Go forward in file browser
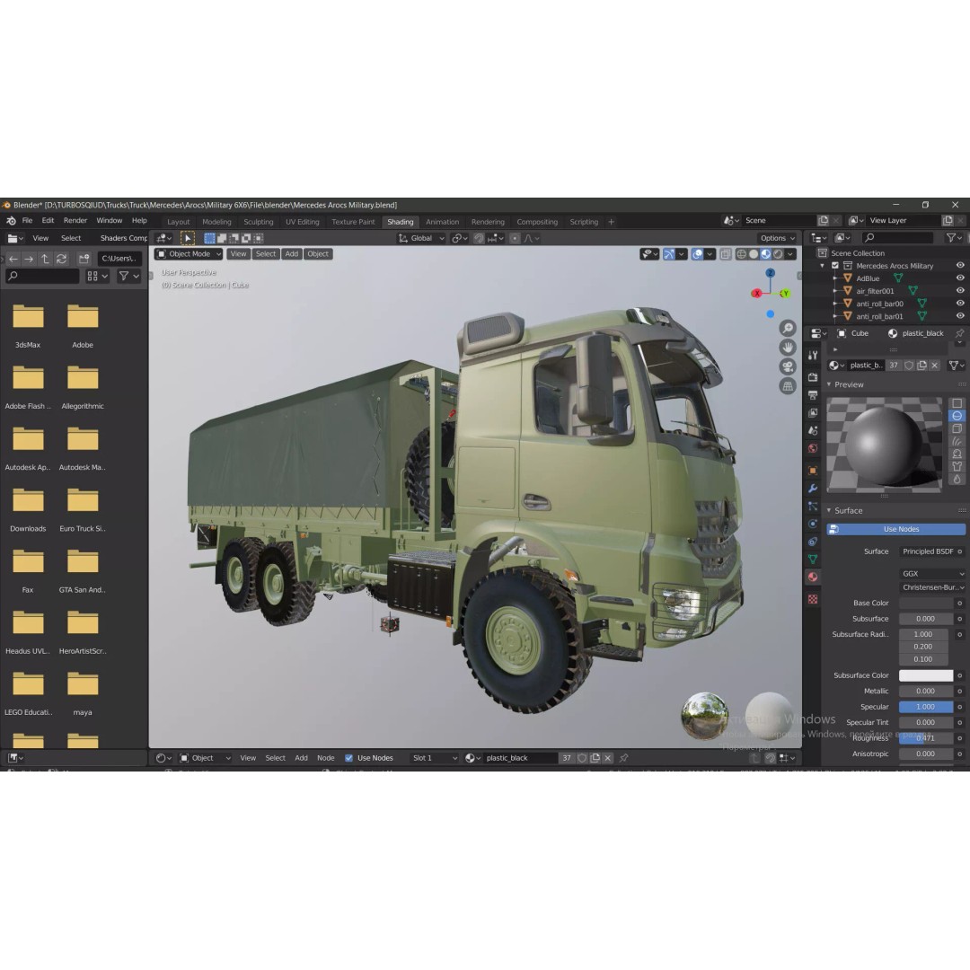Screen dimensions: 970x970 tap(29, 259)
